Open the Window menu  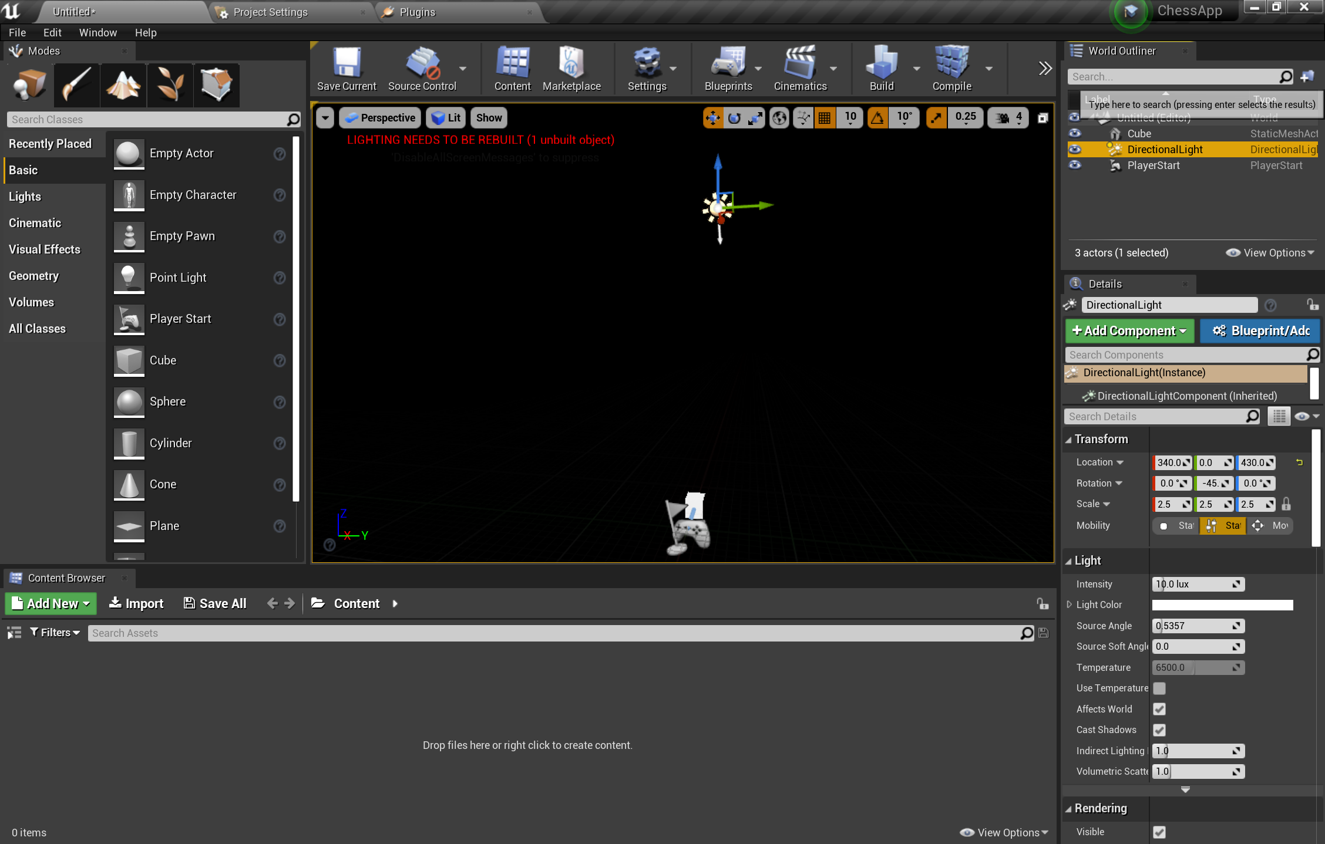[x=96, y=34]
